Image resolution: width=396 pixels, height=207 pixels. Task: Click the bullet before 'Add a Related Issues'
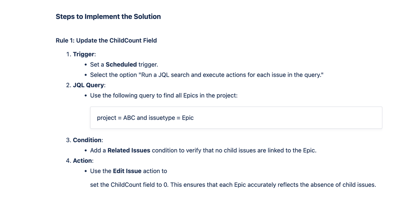click(86, 151)
